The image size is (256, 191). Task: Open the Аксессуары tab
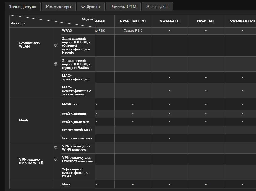point(157,7)
